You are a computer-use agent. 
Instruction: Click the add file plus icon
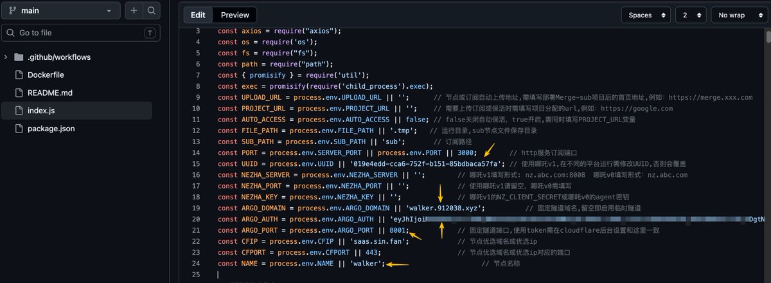coord(134,11)
